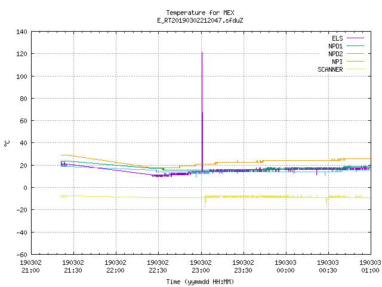
Task: Click the y-axis label 140
Action: click(x=21, y=32)
